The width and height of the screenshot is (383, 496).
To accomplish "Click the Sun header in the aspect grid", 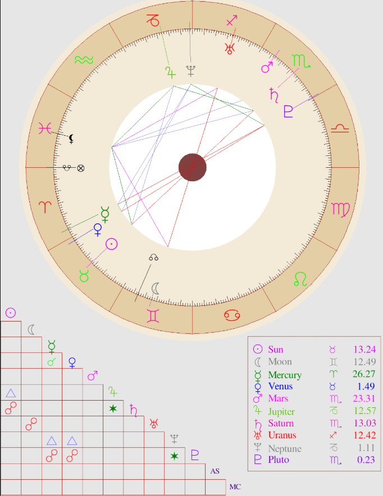I will (11, 313).
